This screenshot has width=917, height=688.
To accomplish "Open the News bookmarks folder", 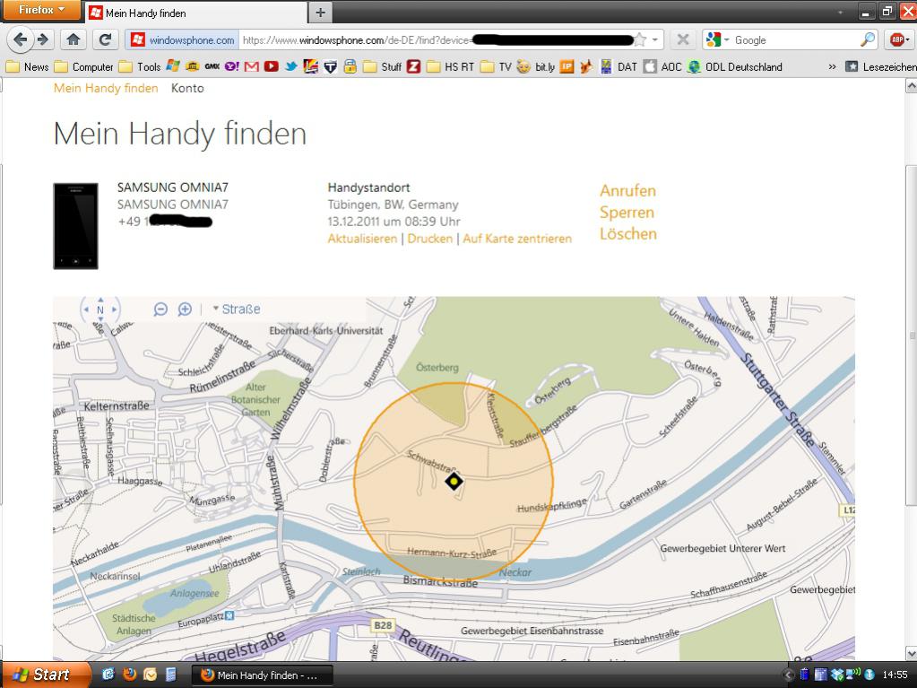I will 27,66.
